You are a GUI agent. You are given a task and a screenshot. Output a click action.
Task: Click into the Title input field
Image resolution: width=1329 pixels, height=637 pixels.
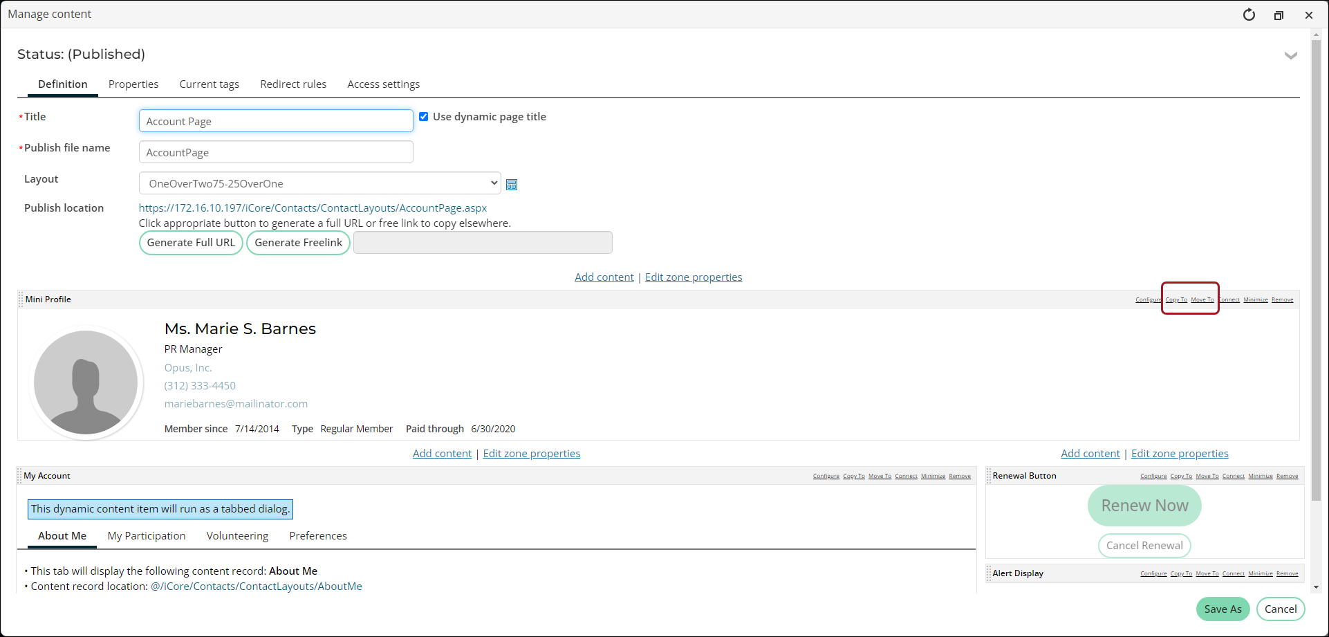pos(276,121)
